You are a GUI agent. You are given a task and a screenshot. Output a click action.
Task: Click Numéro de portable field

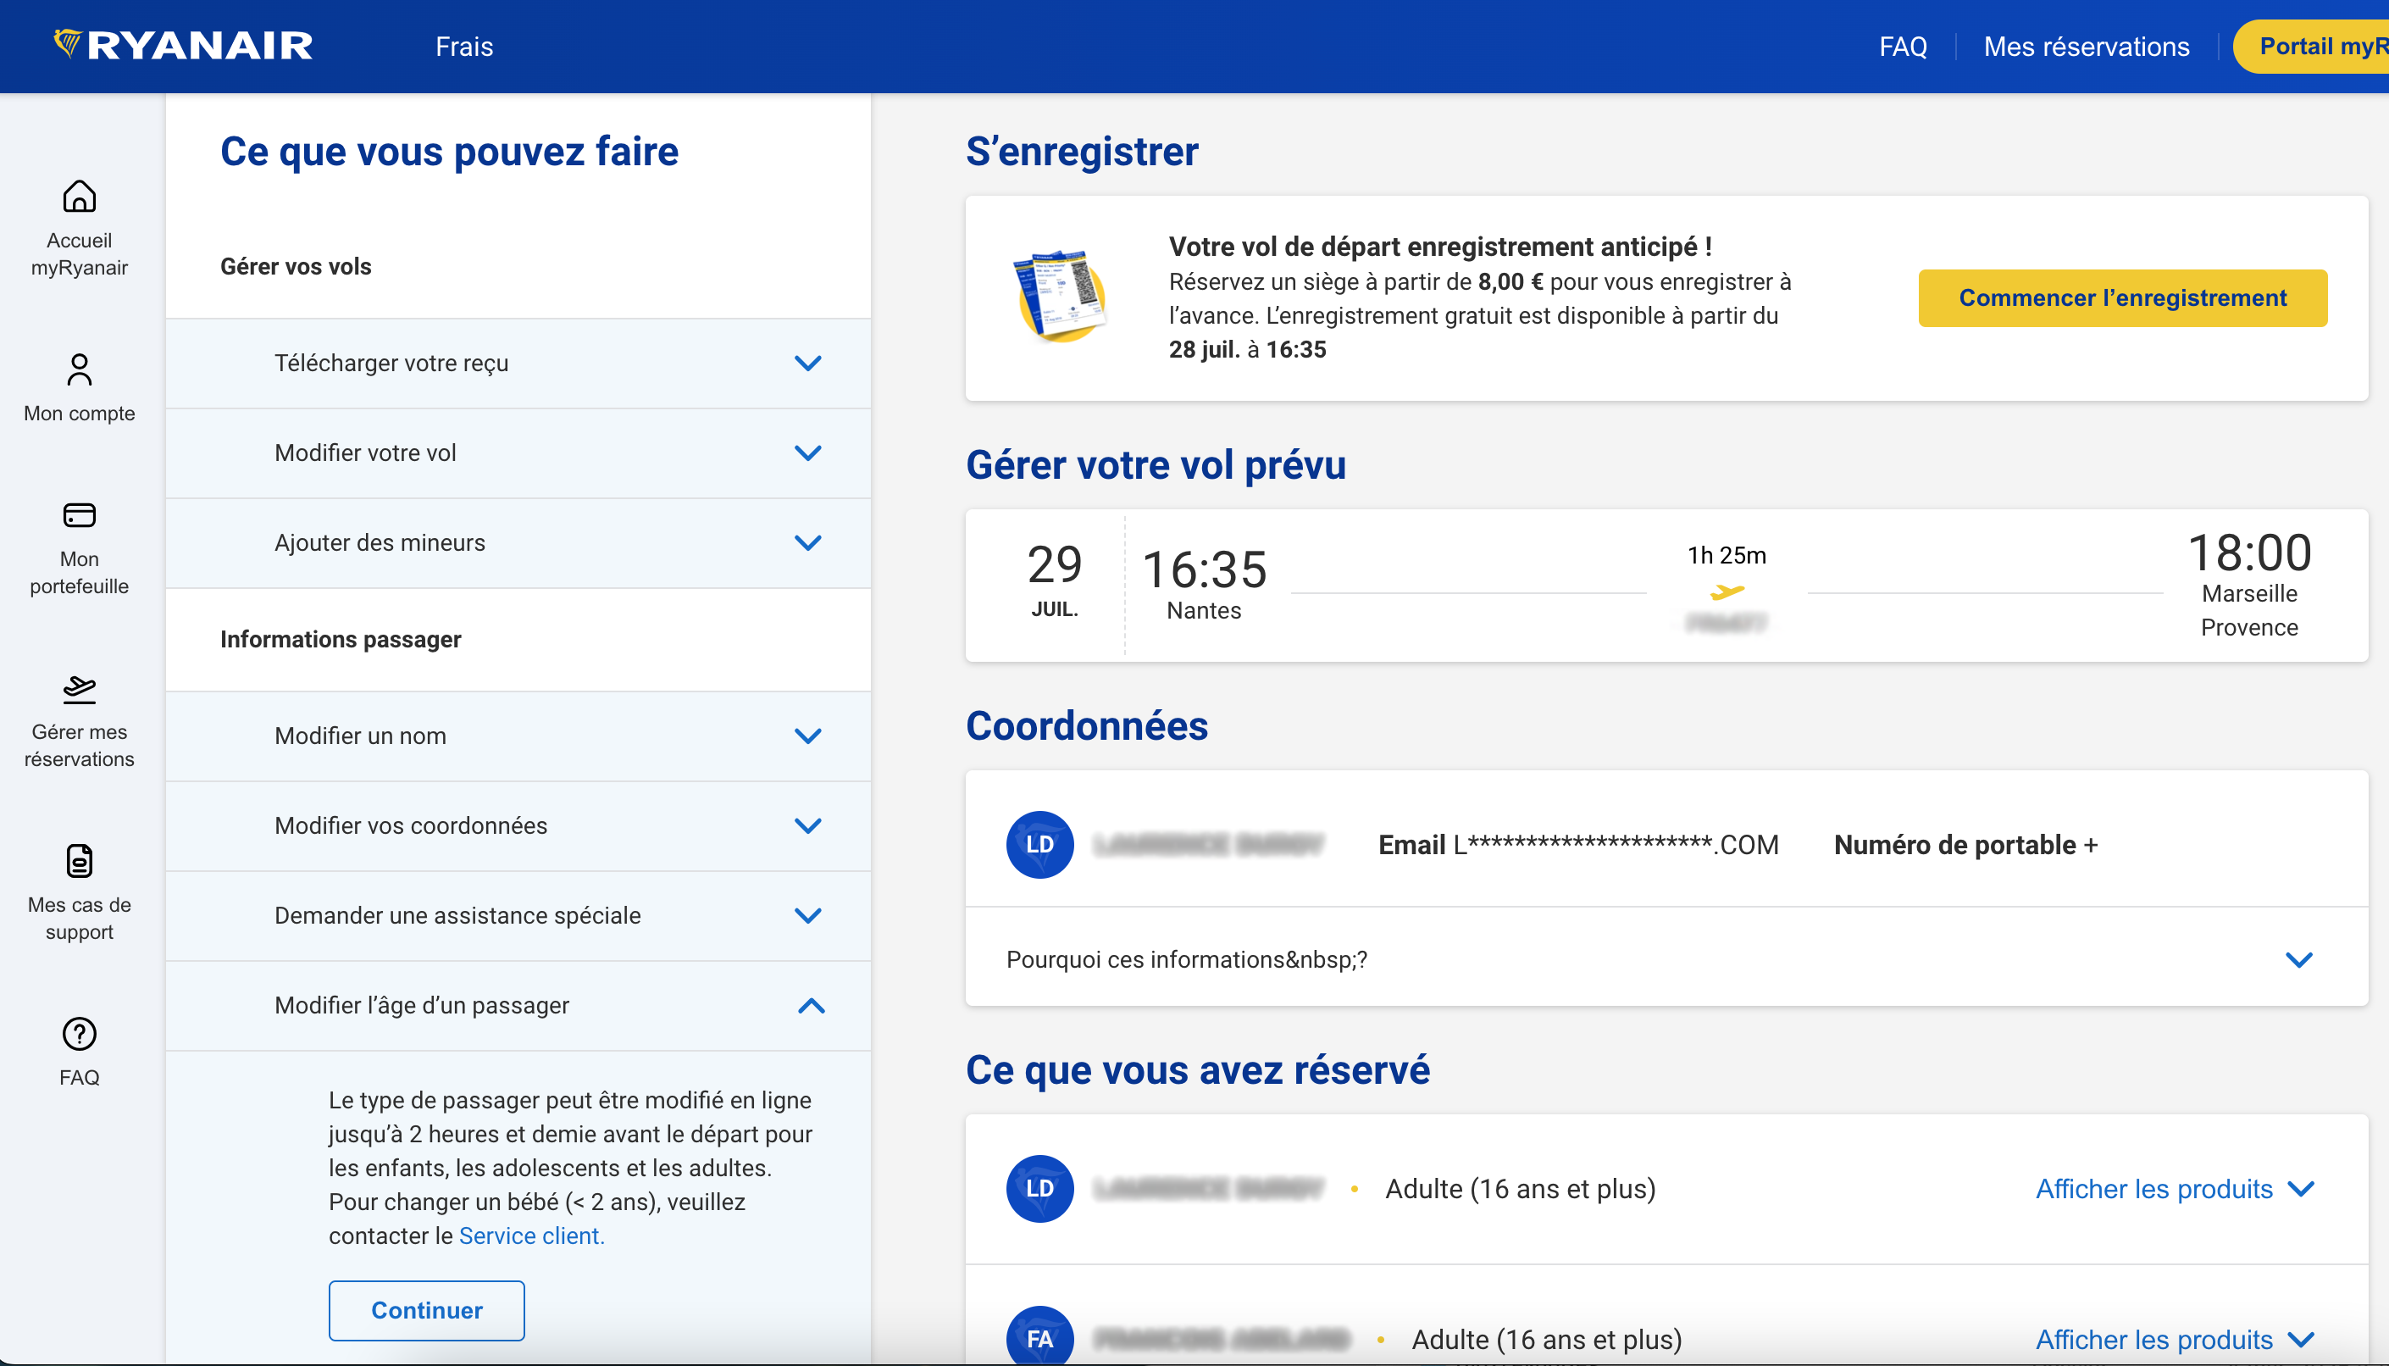coord(1966,844)
